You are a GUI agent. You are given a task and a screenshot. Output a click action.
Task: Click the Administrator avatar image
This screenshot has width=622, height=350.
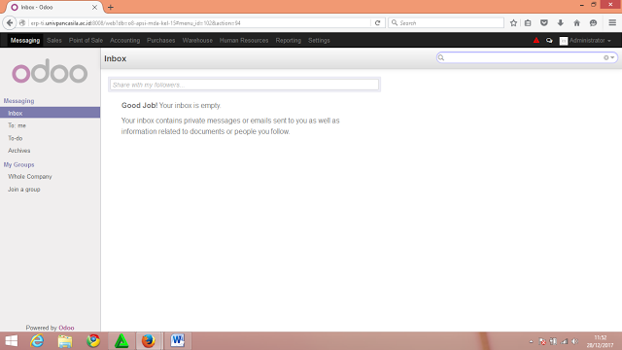point(564,41)
